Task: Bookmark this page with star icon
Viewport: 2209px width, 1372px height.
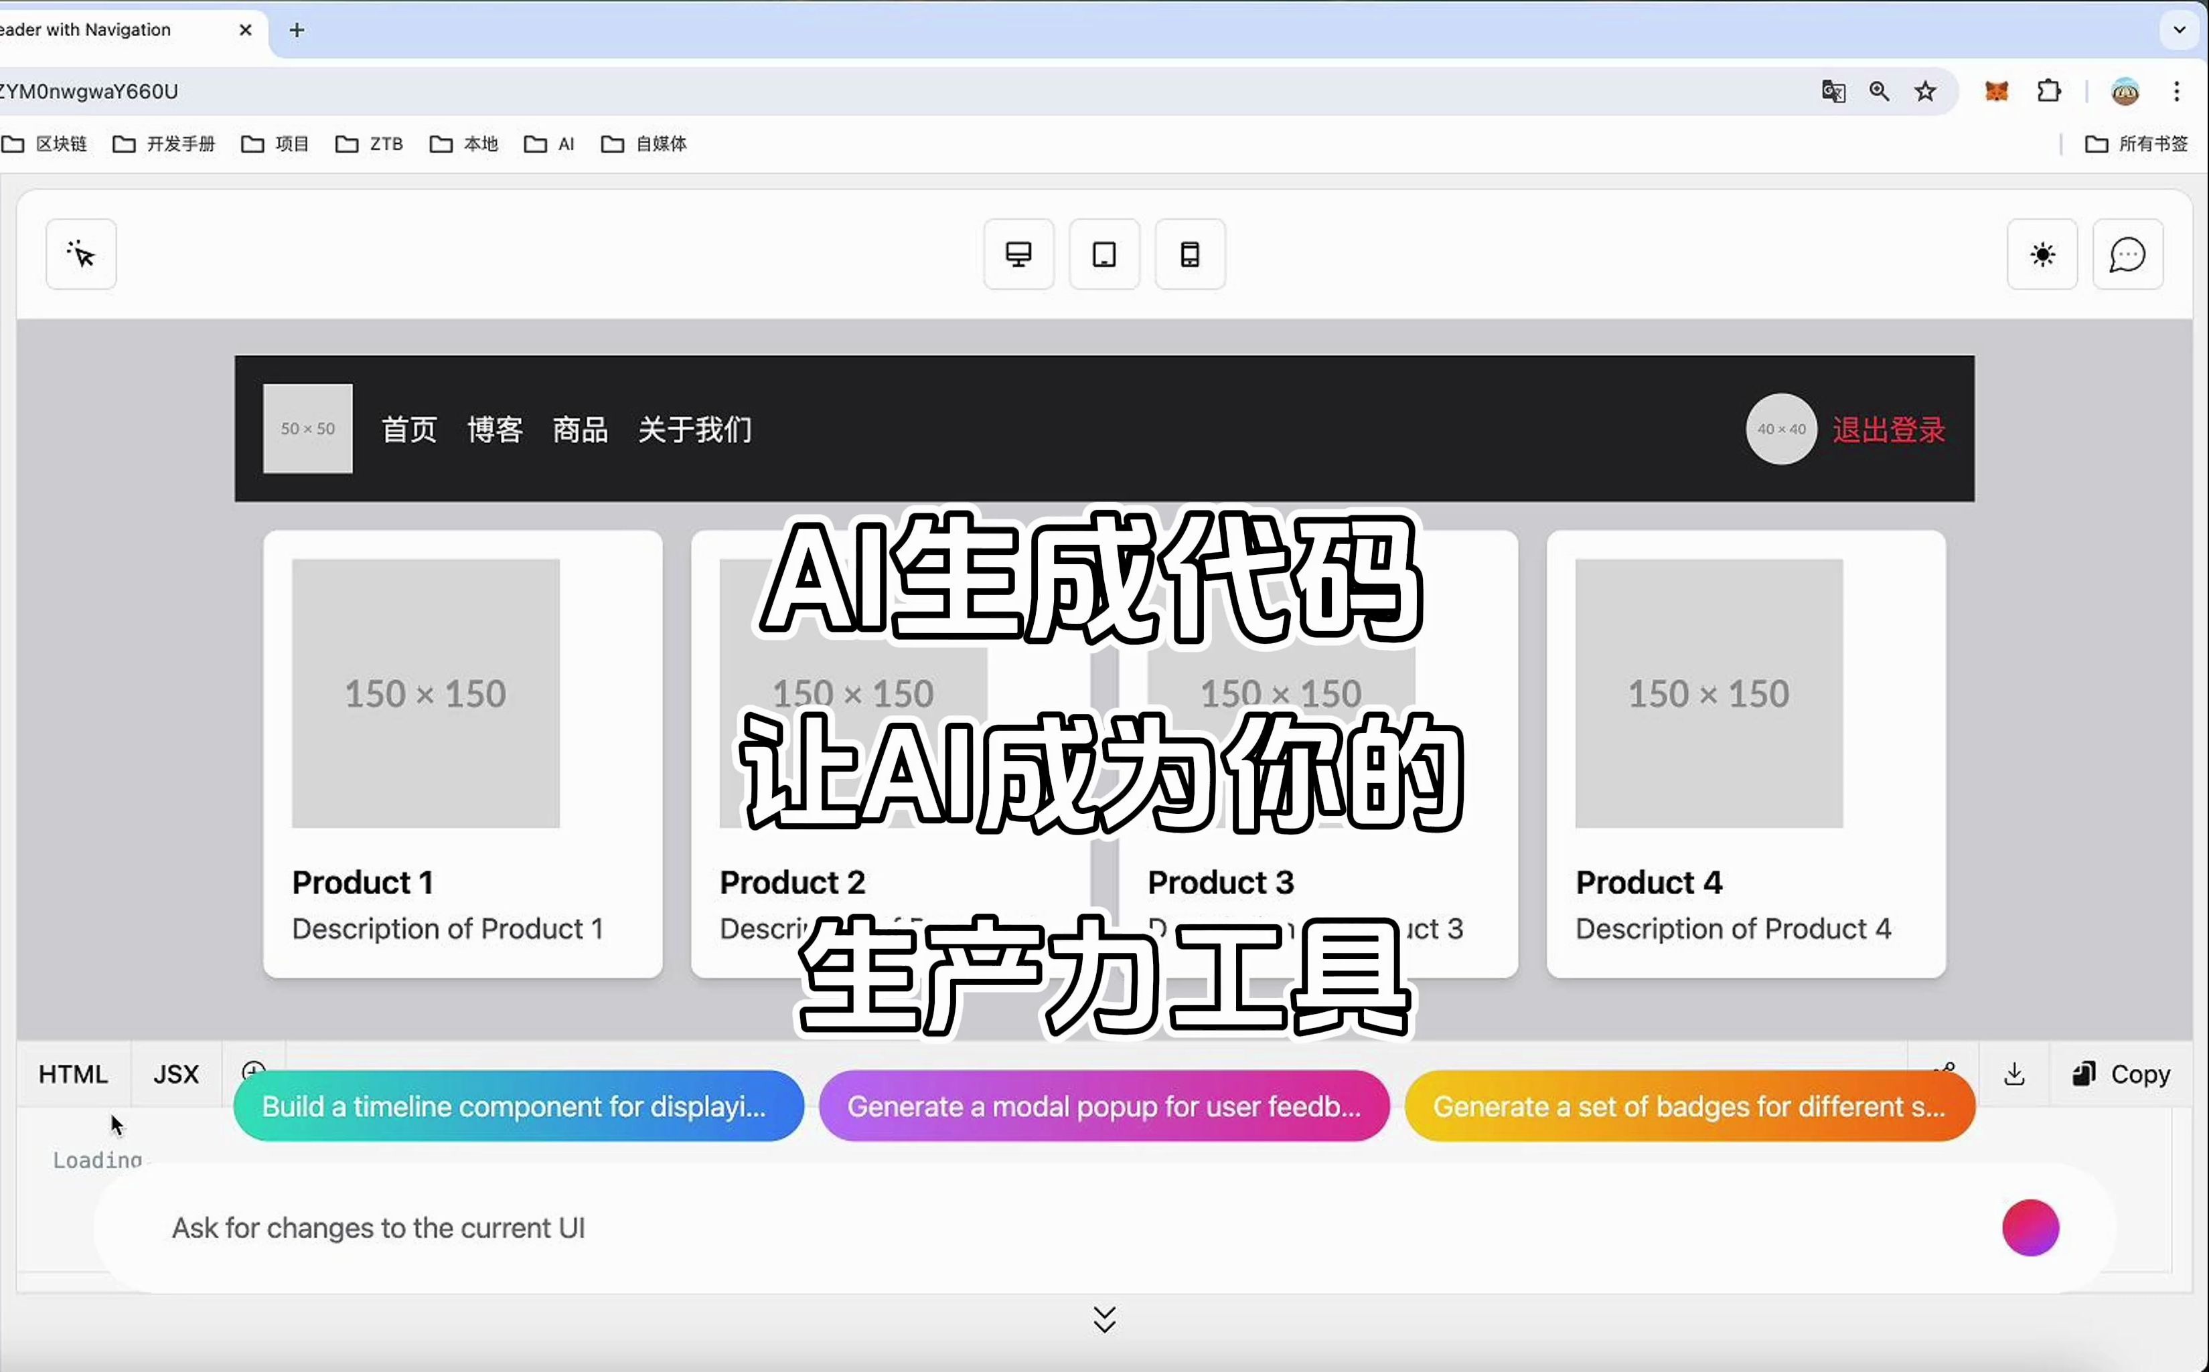Action: pos(1925,91)
